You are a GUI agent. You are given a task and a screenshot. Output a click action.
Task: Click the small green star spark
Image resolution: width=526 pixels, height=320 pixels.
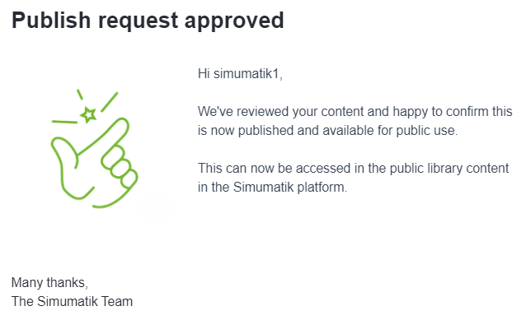88,115
